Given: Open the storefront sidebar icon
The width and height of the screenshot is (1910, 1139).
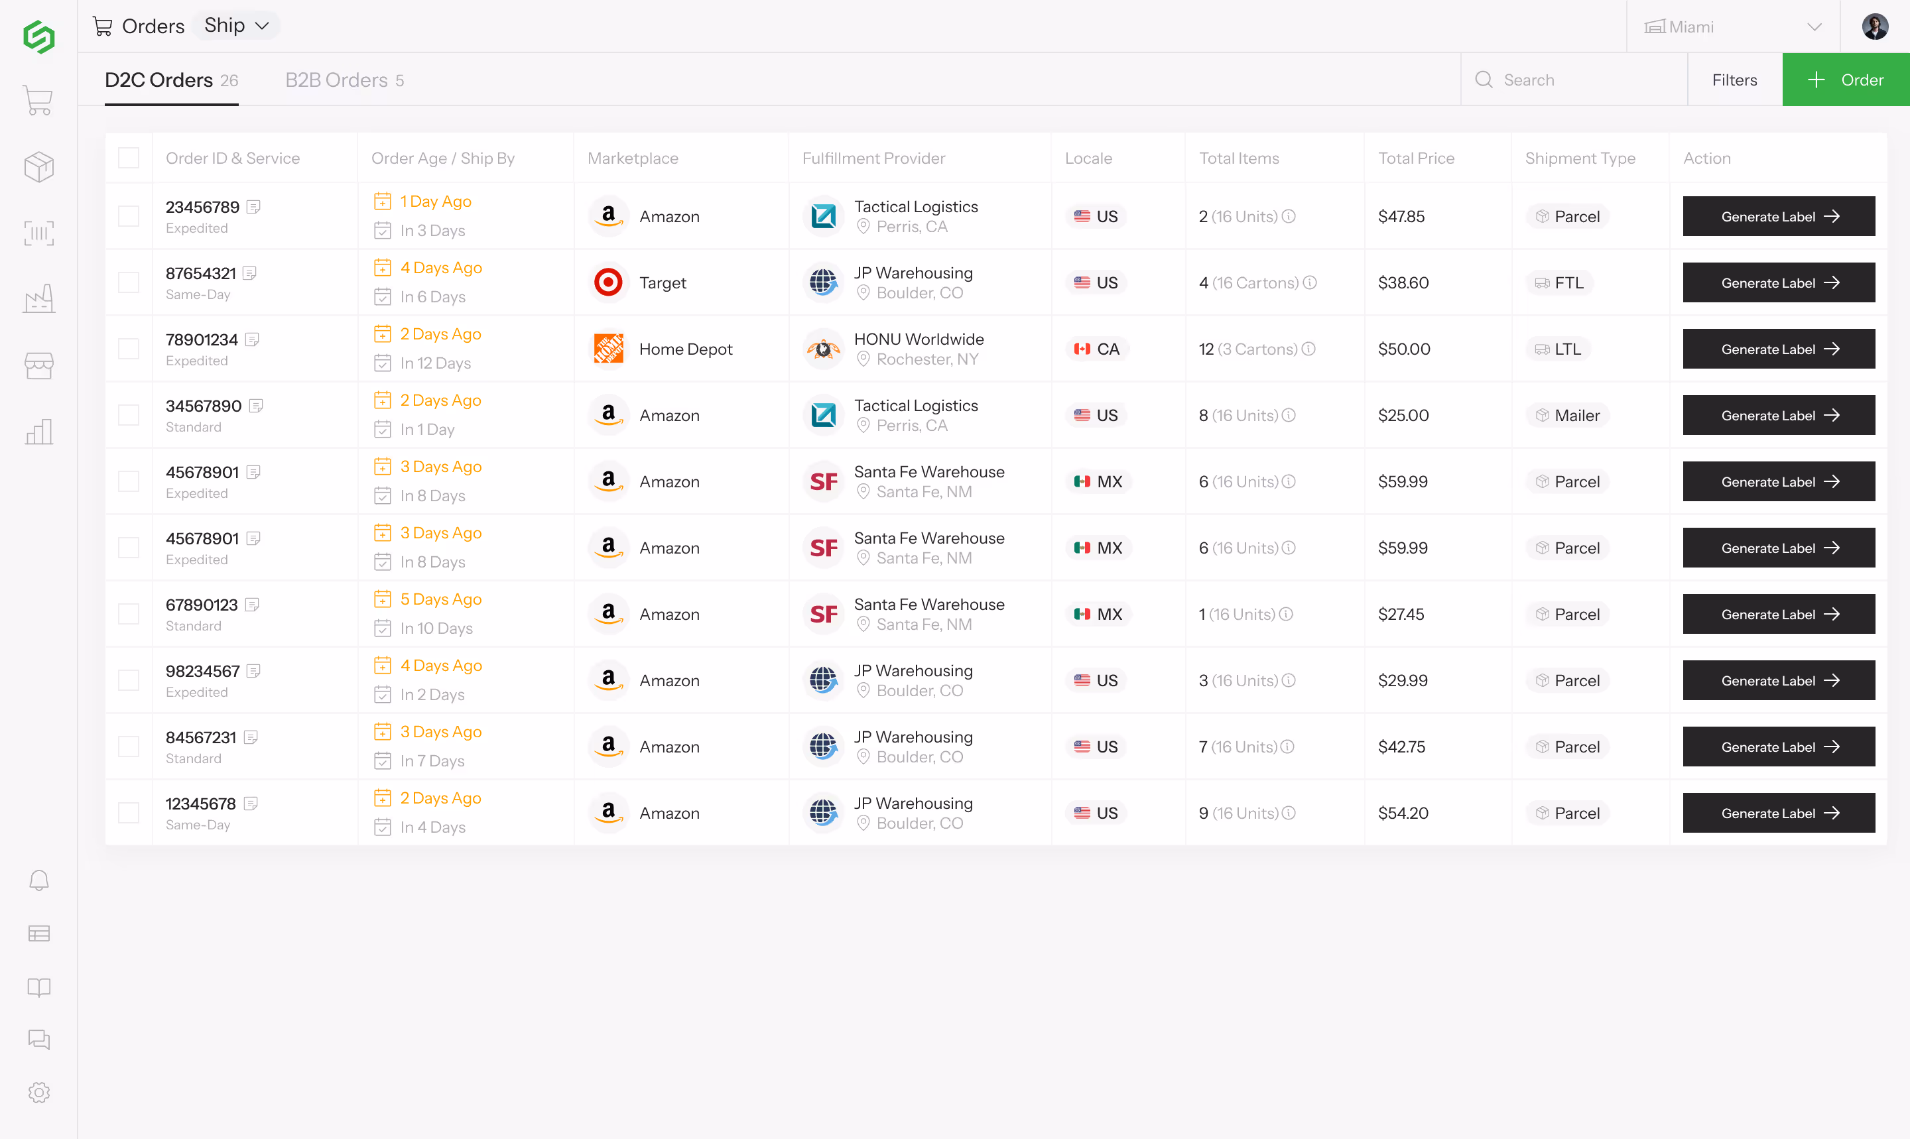Looking at the screenshot, I should click(38, 365).
